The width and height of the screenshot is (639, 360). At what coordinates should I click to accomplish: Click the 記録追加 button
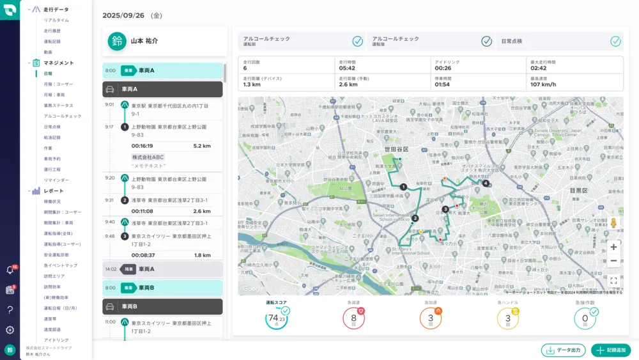click(x=610, y=350)
